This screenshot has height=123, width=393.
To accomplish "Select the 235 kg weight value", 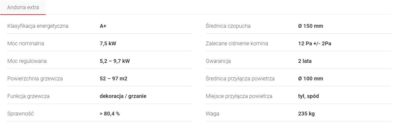I will [306, 114].
